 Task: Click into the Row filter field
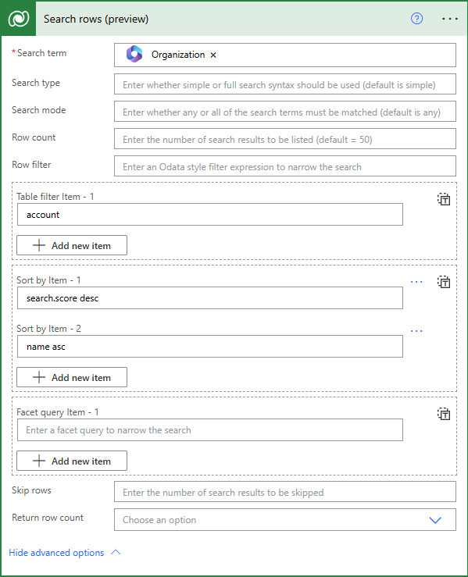pyautogui.click(x=285, y=166)
